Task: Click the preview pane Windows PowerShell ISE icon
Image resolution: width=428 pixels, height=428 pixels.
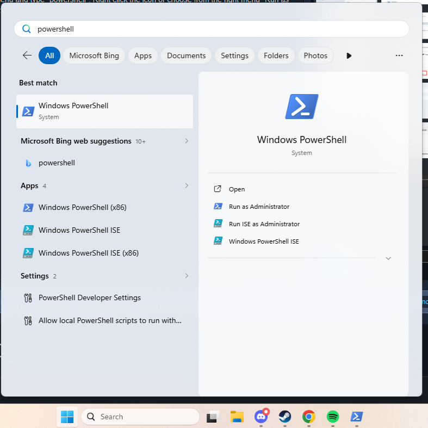Action: [x=218, y=241]
